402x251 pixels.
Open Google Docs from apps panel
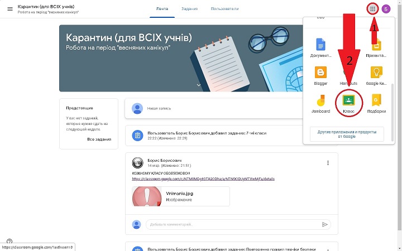pos(320,47)
